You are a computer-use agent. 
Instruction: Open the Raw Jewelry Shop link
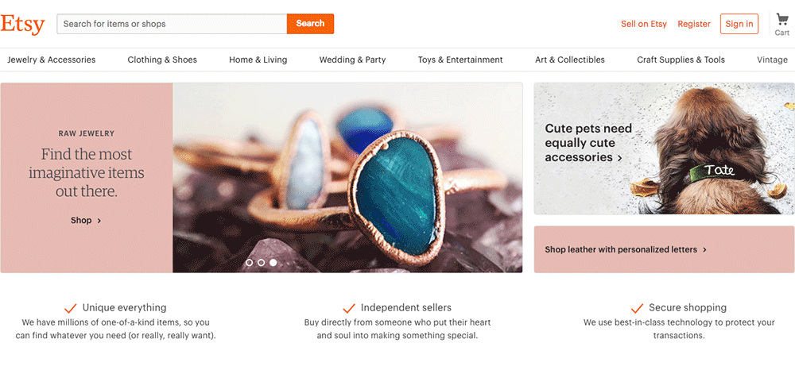click(x=86, y=221)
